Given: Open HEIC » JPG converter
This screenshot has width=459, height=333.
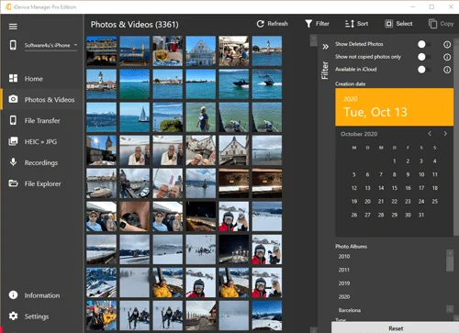Looking at the screenshot, I should click(x=40, y=141).
